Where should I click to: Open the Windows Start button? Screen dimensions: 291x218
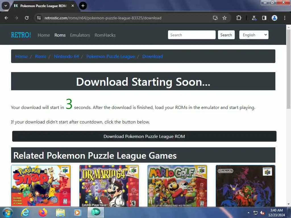tap(7, 212)
